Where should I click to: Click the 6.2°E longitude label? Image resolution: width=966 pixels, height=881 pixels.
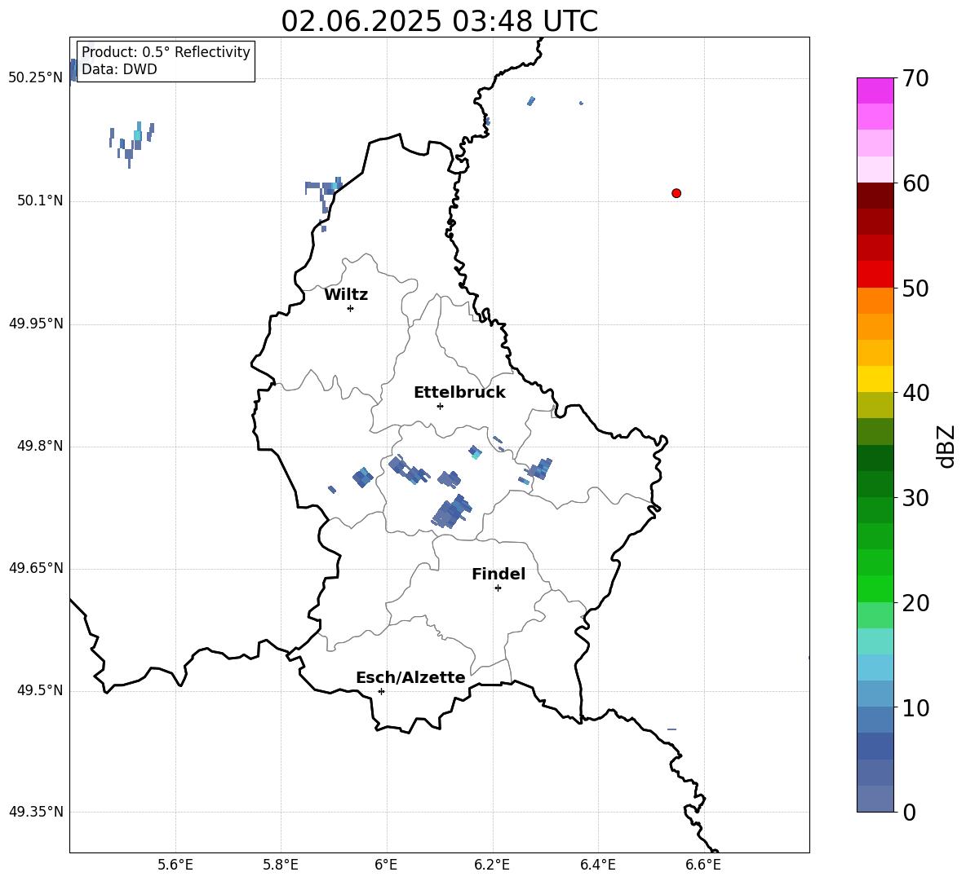coord(492,865)
